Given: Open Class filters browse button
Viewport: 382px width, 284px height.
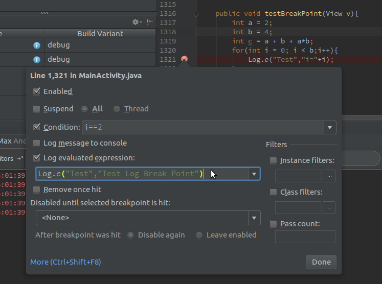Looking at the screenshot, I should (x=330, y=208).
